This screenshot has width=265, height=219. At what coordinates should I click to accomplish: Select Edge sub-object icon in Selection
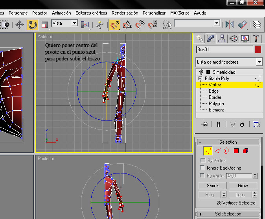[x=218, y=151]
